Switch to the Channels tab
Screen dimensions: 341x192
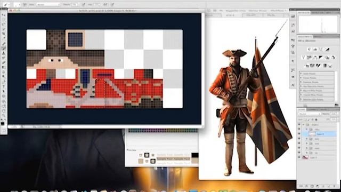(312, 109)
